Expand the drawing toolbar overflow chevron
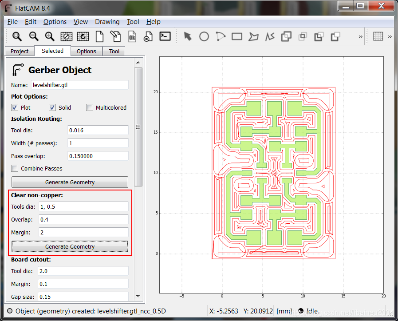Screen dimensions: 398x321 (x=360, y=36)
